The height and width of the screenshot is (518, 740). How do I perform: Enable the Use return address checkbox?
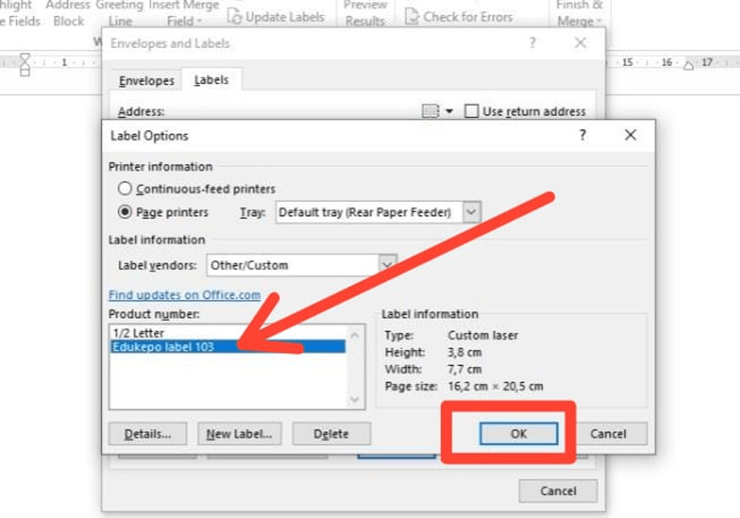tap(471, 111)
